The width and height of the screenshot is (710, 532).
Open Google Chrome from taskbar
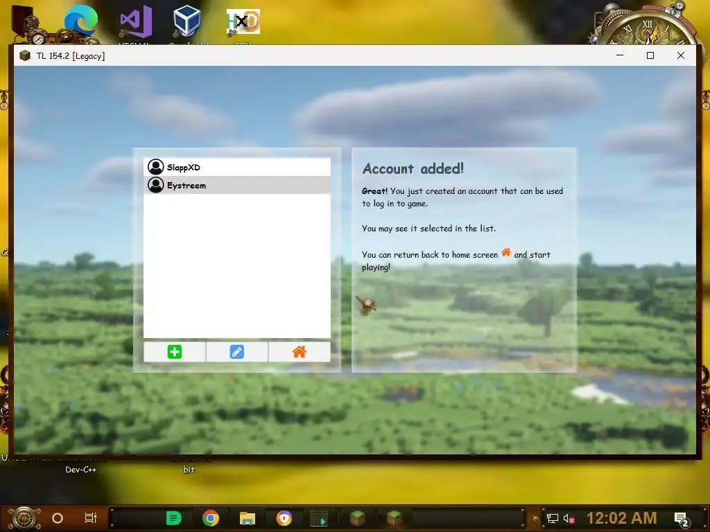coord(211,518)
